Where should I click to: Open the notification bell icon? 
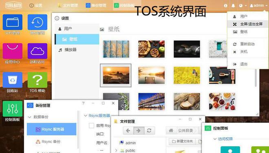233,5
